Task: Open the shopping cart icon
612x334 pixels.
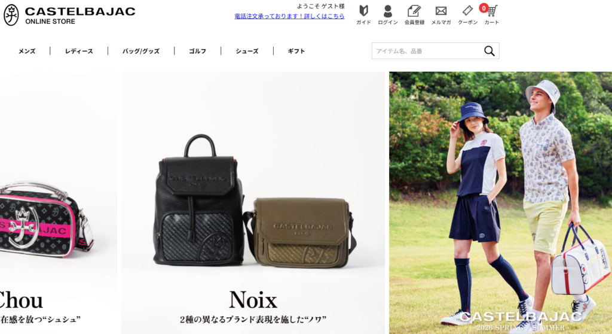Action: [491, 11]
